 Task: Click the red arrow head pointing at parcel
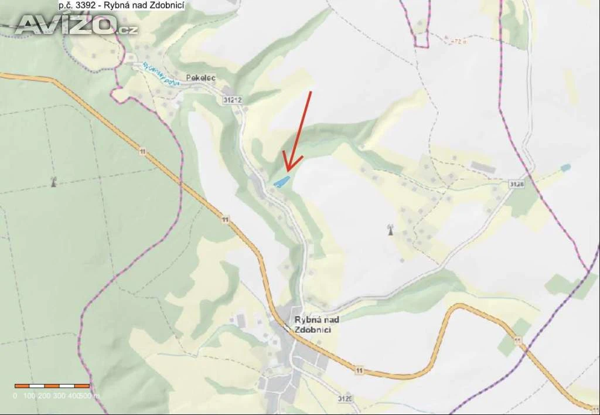pyautogui.click(x=291, y=162)
